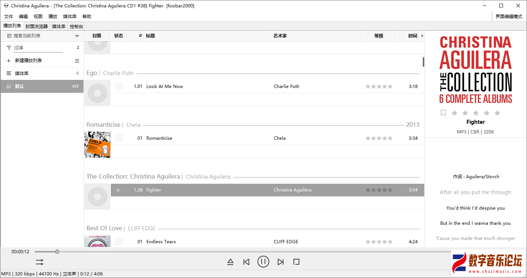The height and width of the screenshot is (278, 527).
Task: Select 媒体库 in the left sidebar
Action: 22,74
